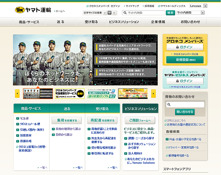Set font size to 中 (medium)
The width and height of the screenshot is (221, 175).
point(110,13)
